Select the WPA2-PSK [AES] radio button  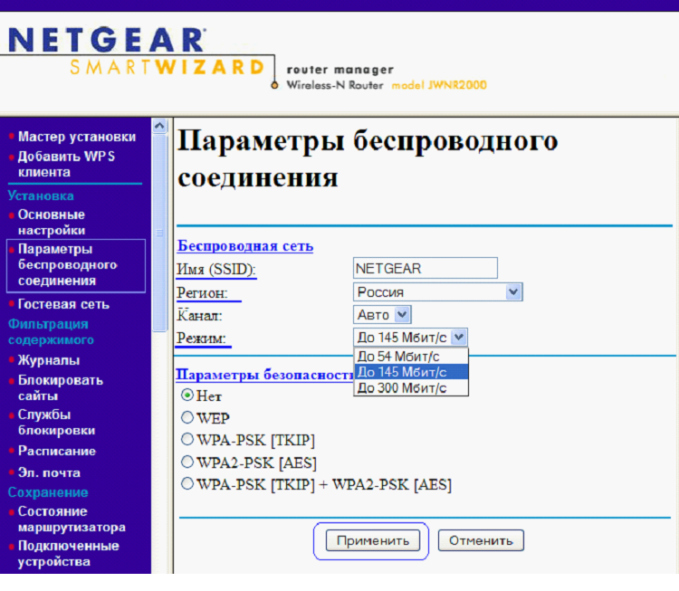point(187,462)
